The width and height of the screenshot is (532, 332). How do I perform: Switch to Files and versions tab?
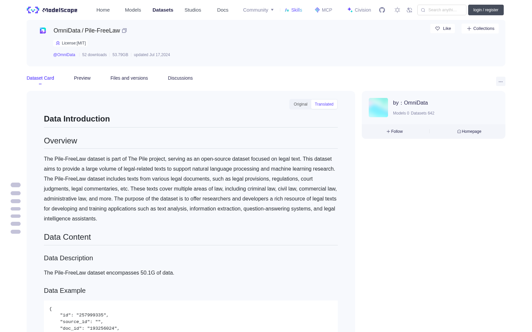pos(129,78)
